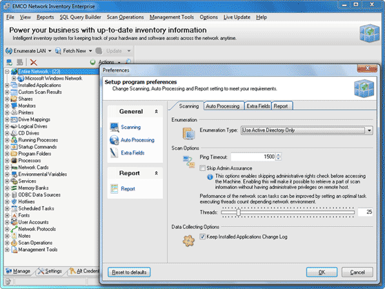Click the green Actions icon
Screen dimensions: 385x289
[x=92, y=62]
